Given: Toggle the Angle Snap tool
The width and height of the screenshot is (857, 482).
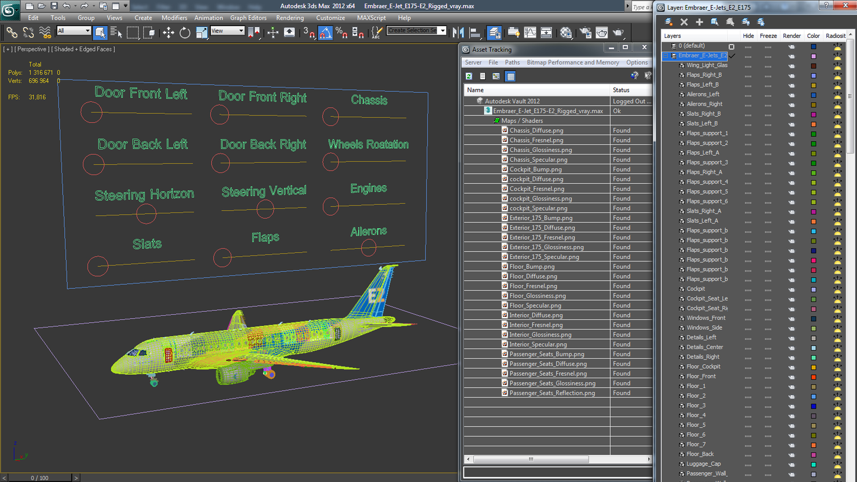Looking at the screenshot, I should (x=325, y=33).
